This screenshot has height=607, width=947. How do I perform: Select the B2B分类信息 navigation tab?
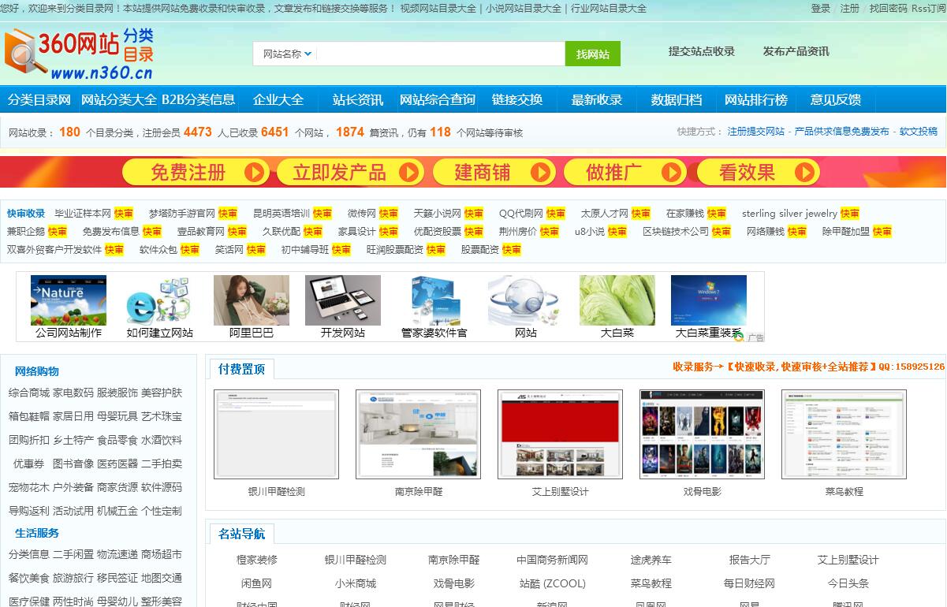tap(198, 100)
